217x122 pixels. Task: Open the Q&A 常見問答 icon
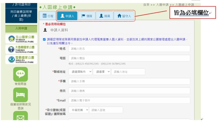21,74
